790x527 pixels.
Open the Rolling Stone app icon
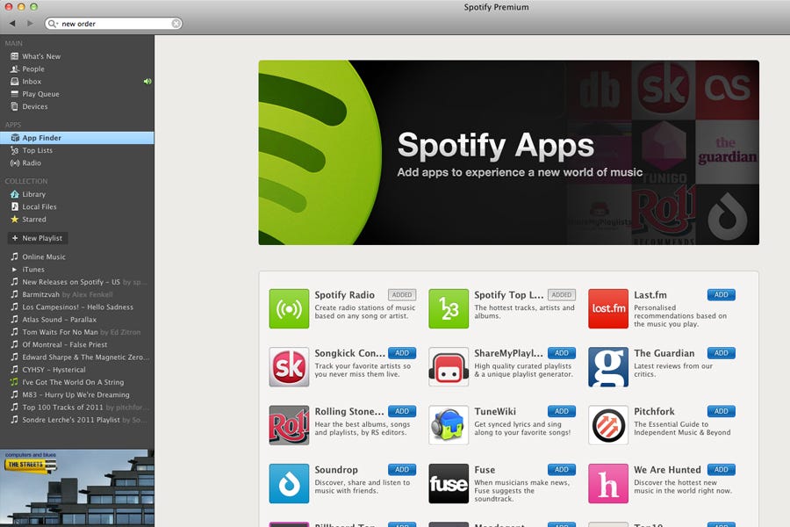[x=289, y=425]
